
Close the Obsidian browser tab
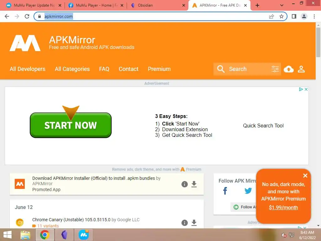[184, 6]
